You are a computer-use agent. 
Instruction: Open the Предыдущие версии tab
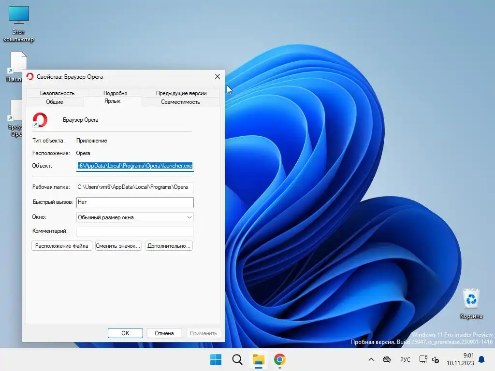[x=181, y=93]
